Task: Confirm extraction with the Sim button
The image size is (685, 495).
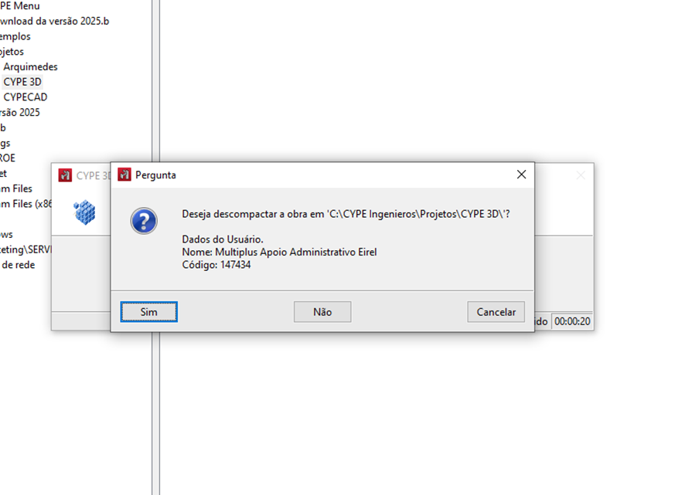Action: 149,312
